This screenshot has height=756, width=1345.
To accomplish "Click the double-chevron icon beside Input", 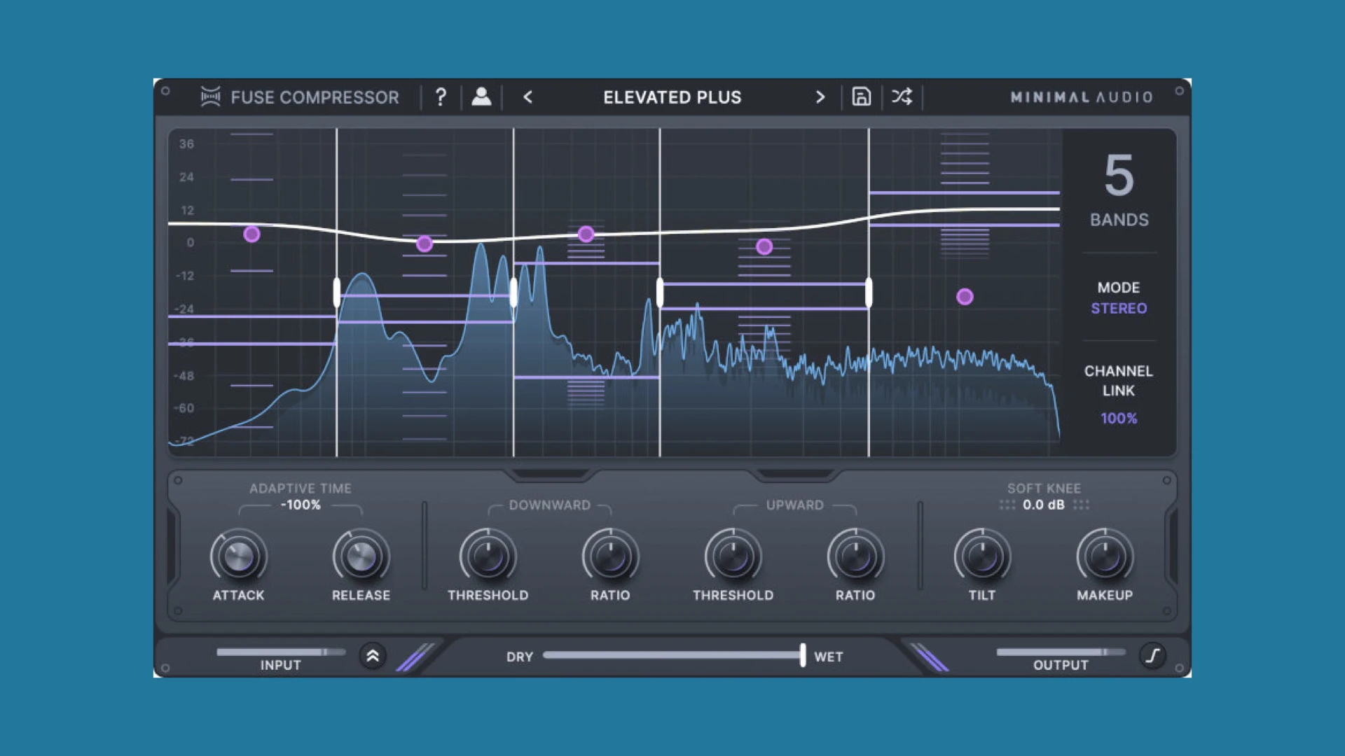I will point(373,656).
